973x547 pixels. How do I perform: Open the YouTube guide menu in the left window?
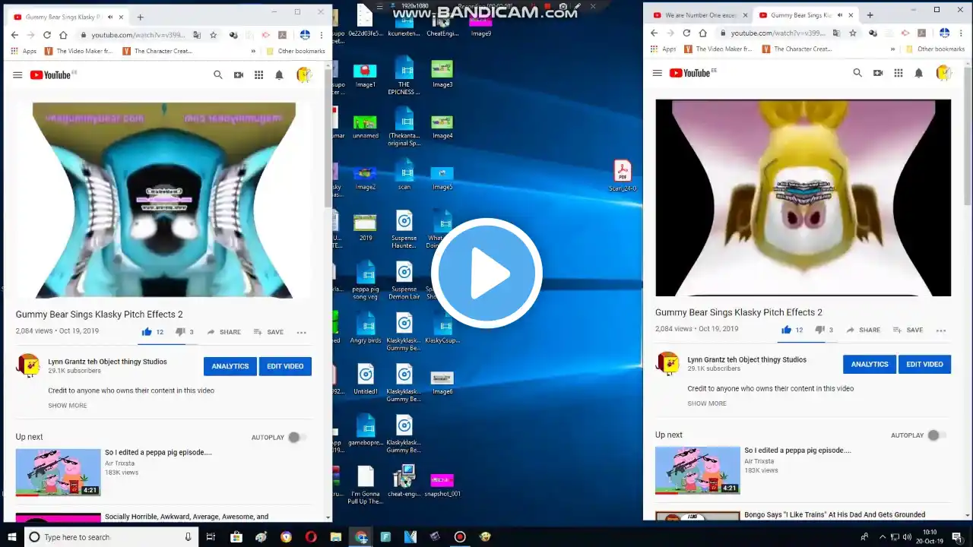(x=17, y=75)
